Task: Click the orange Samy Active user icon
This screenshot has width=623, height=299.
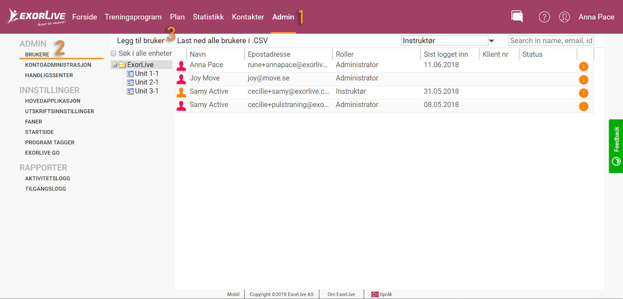Action: pyautogui.click(x=181, y=92)
